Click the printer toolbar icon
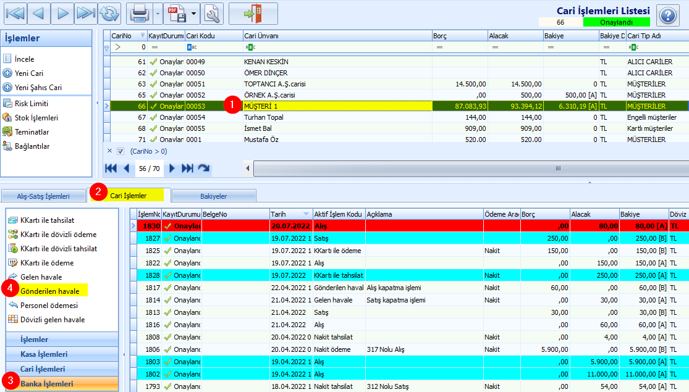 (x=140, y=14)
